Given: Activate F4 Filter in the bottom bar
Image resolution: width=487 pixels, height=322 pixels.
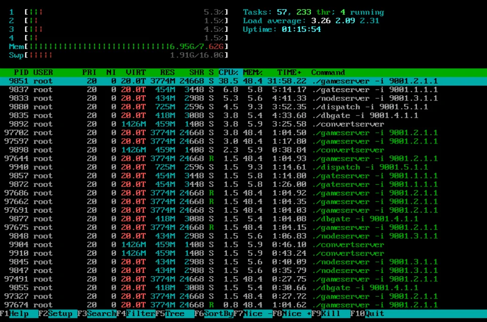Looking at the screenshot, I should click(x=135, y=314).
